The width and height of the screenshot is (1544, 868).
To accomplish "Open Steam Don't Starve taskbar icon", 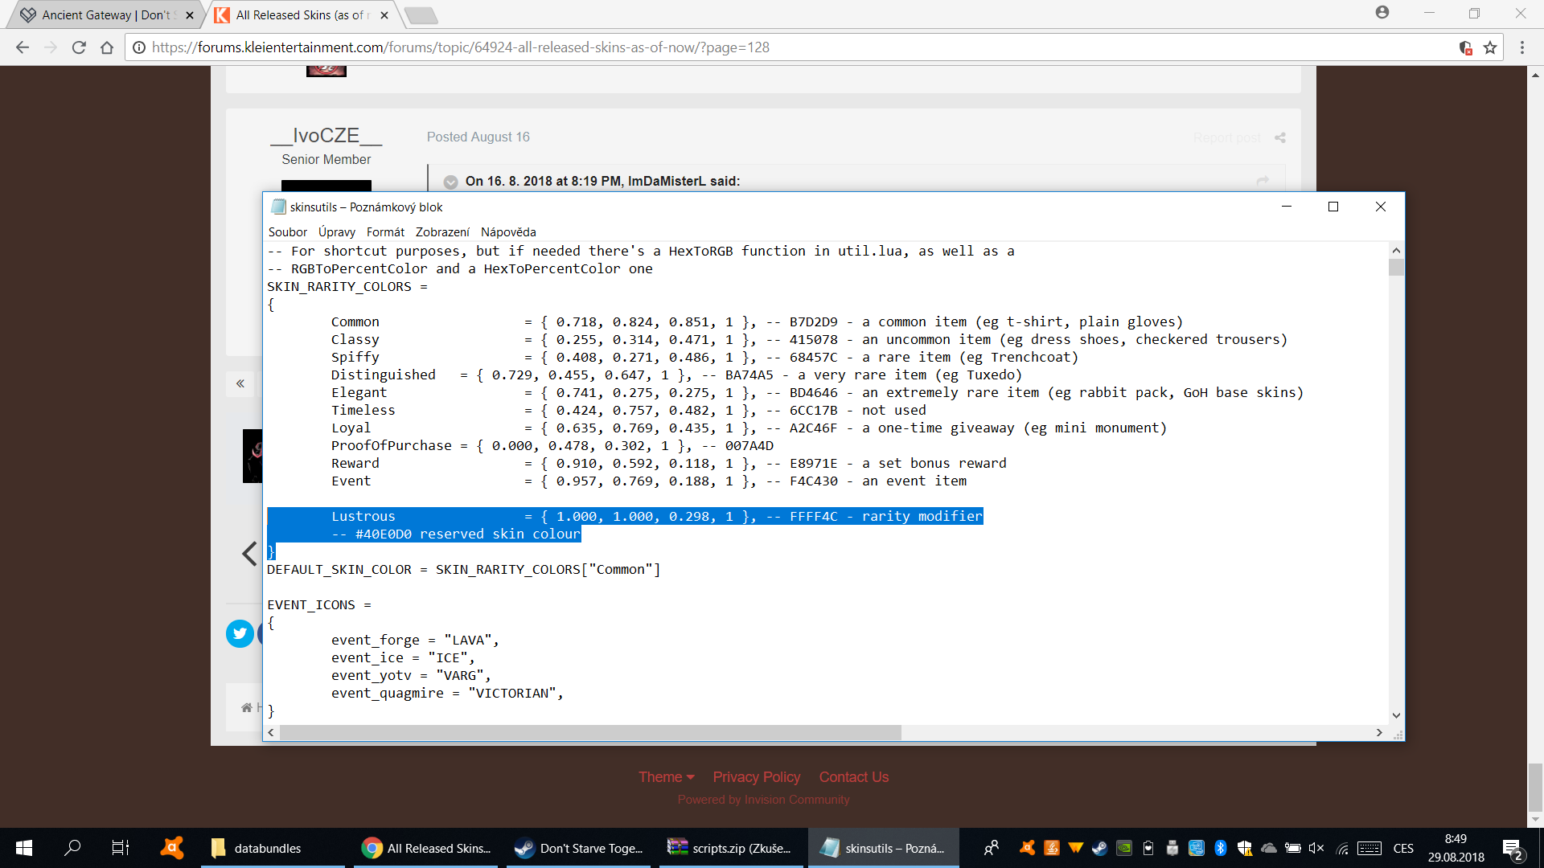I will (581, 848).
